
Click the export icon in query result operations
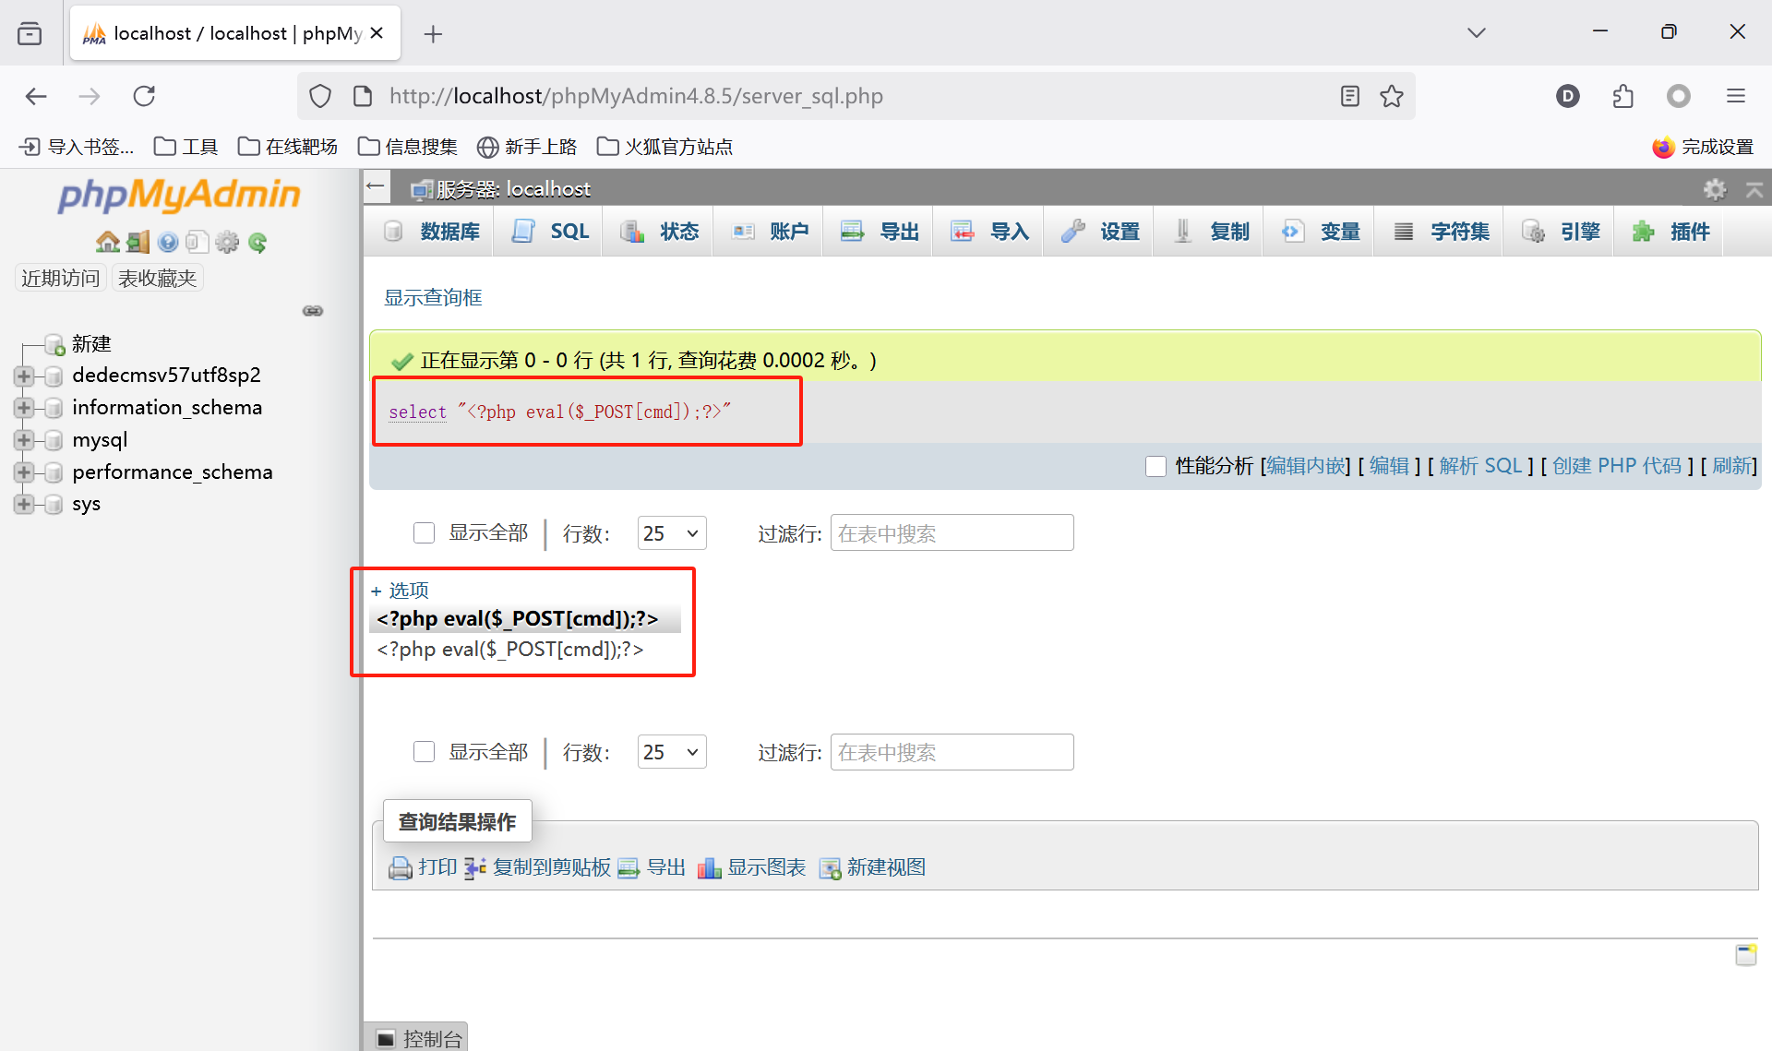click(629, 868)
